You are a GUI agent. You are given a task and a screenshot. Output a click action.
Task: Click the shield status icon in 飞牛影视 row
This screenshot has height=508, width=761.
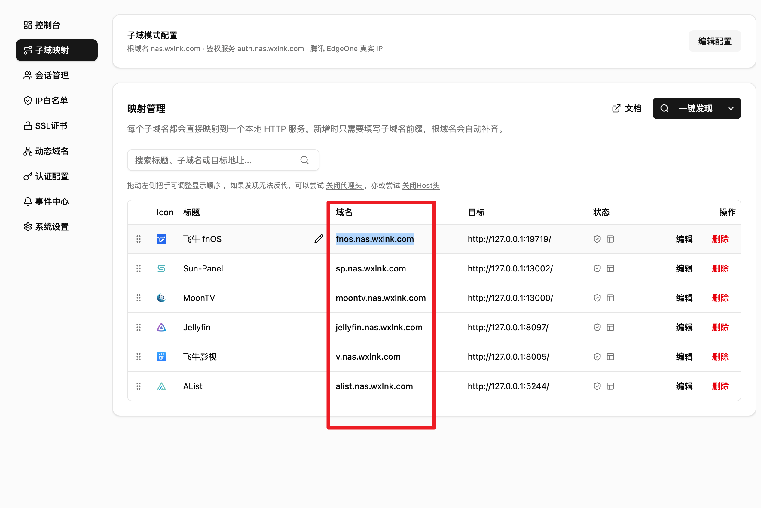597,357
